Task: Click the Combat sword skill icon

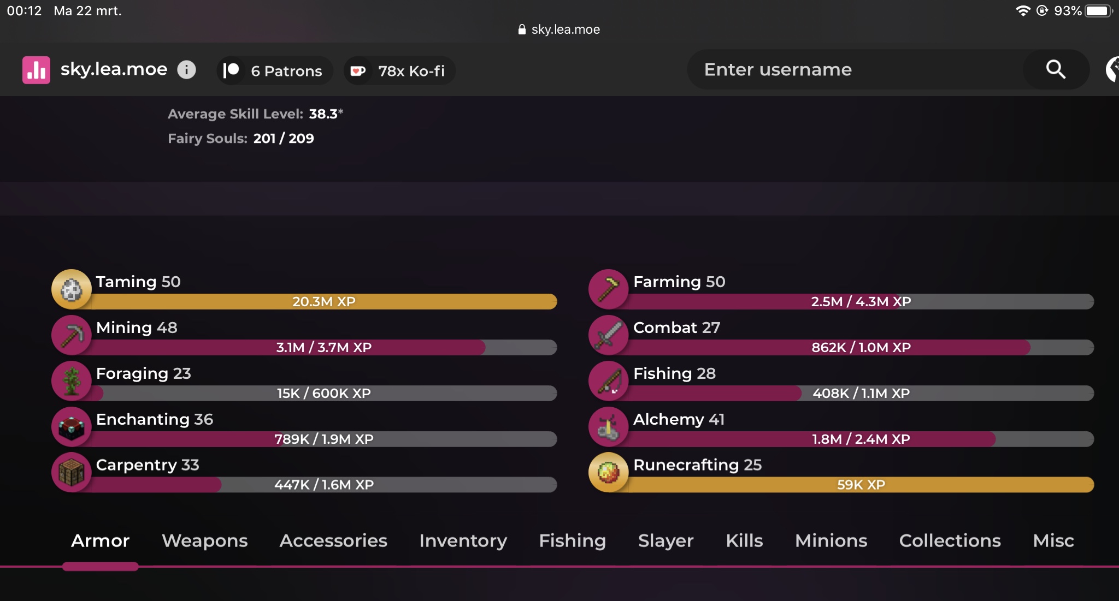Action: point(608,335)
